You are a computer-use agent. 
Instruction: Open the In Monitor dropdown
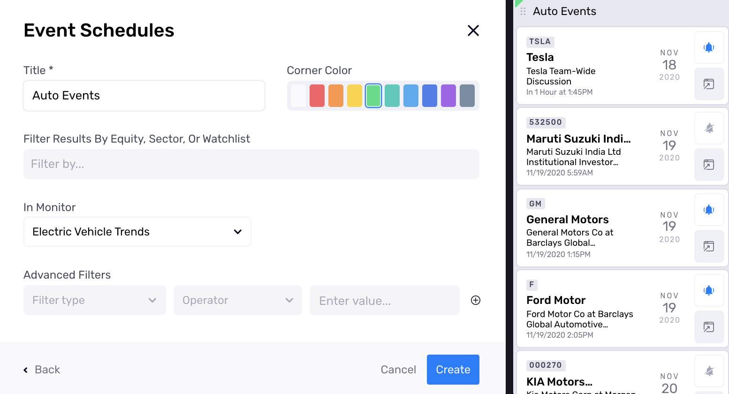coord(137,232)
